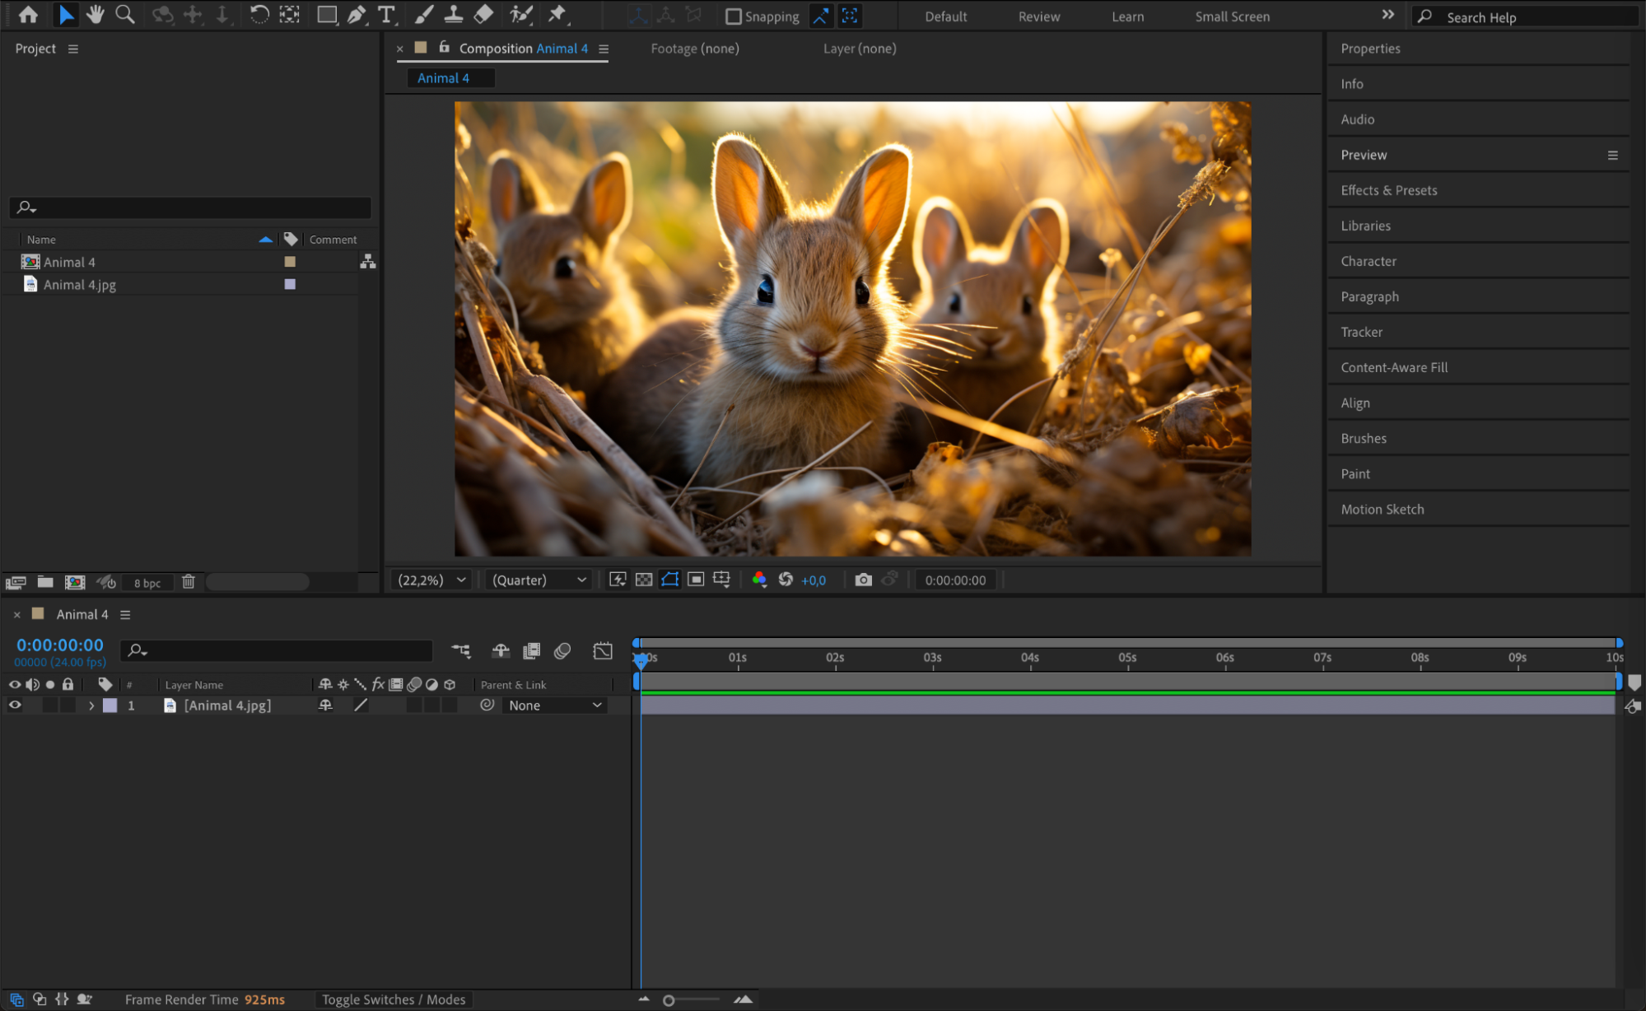Hide the Animal 4.jpg layer with eye icon

click(x=15, y=706)
